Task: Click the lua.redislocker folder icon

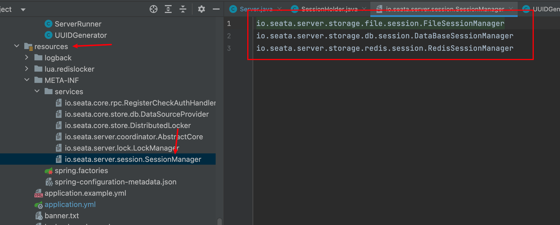Action: click(x=38, y=69)
